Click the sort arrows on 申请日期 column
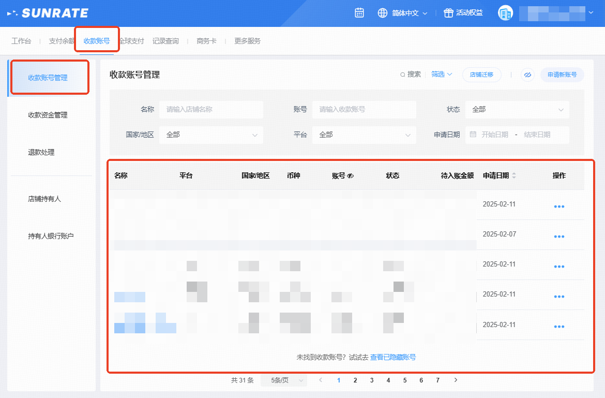Viewport: 605px width, 398px height. click(x=514, y=176)
